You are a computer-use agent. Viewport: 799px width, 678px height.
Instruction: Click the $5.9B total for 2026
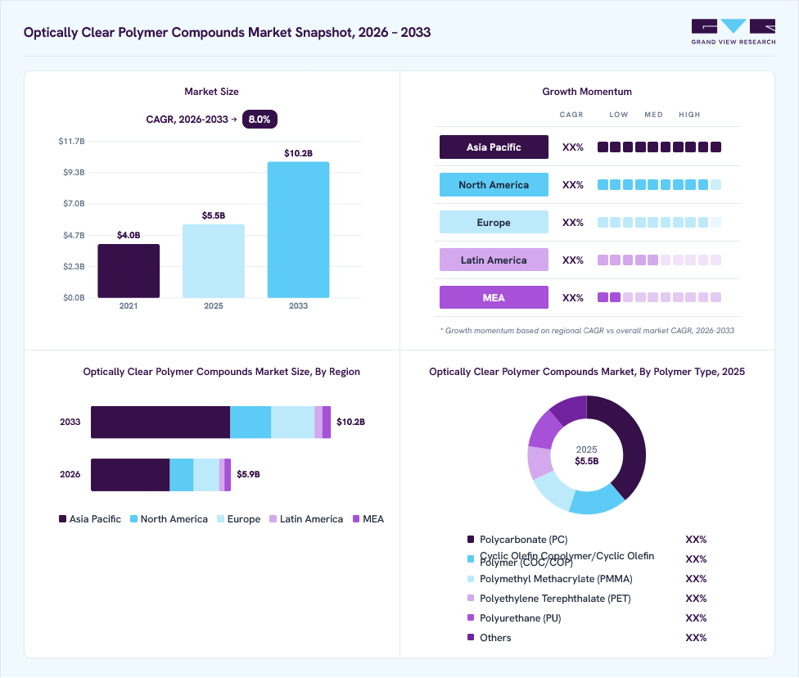[248, 475]
